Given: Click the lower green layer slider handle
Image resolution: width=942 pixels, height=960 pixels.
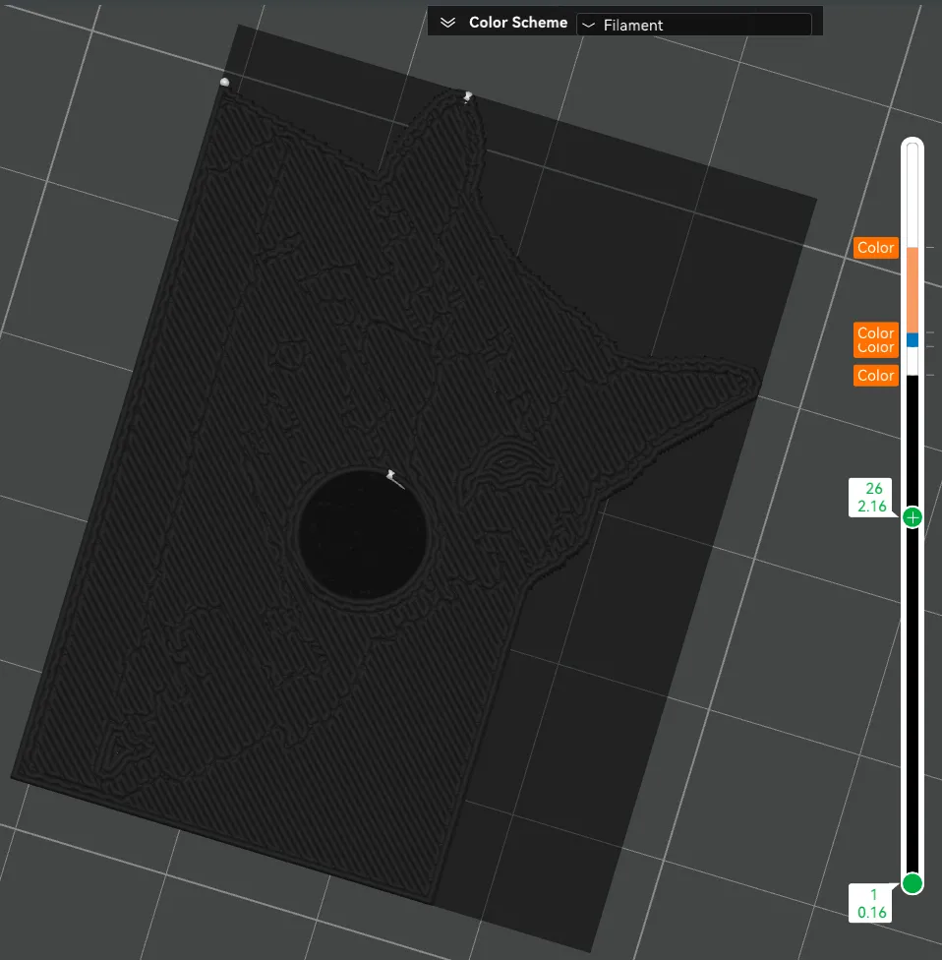Looking at the screenshot, I should click(912, 883).
